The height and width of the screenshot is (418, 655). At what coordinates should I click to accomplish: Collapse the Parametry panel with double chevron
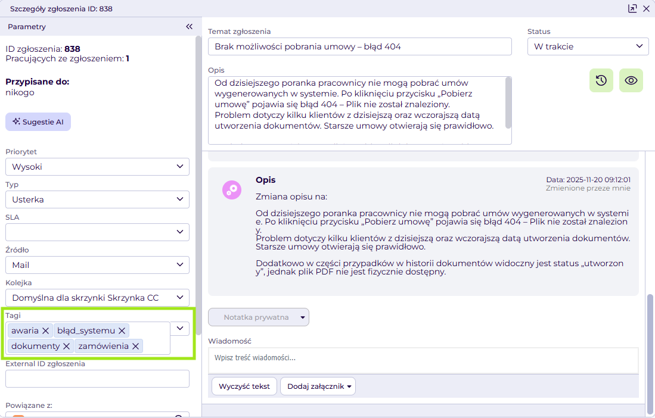190,26
